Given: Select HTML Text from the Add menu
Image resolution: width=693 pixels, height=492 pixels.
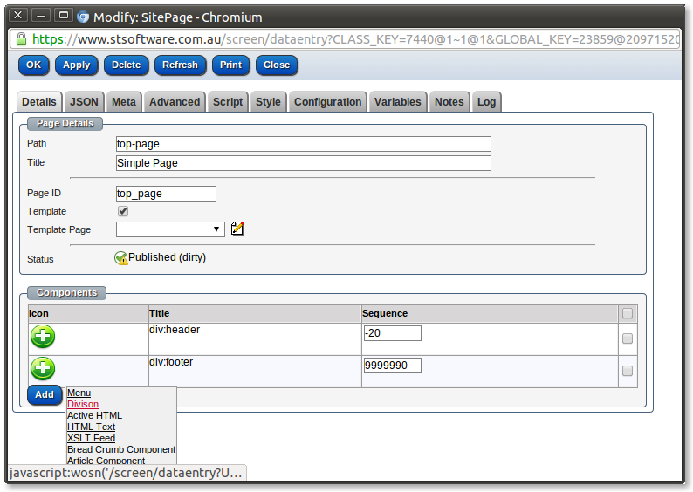Looking at the screenshot, I should (x=91, y=427).
